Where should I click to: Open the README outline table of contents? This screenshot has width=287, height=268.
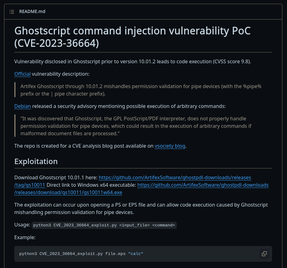coord(12,12)
